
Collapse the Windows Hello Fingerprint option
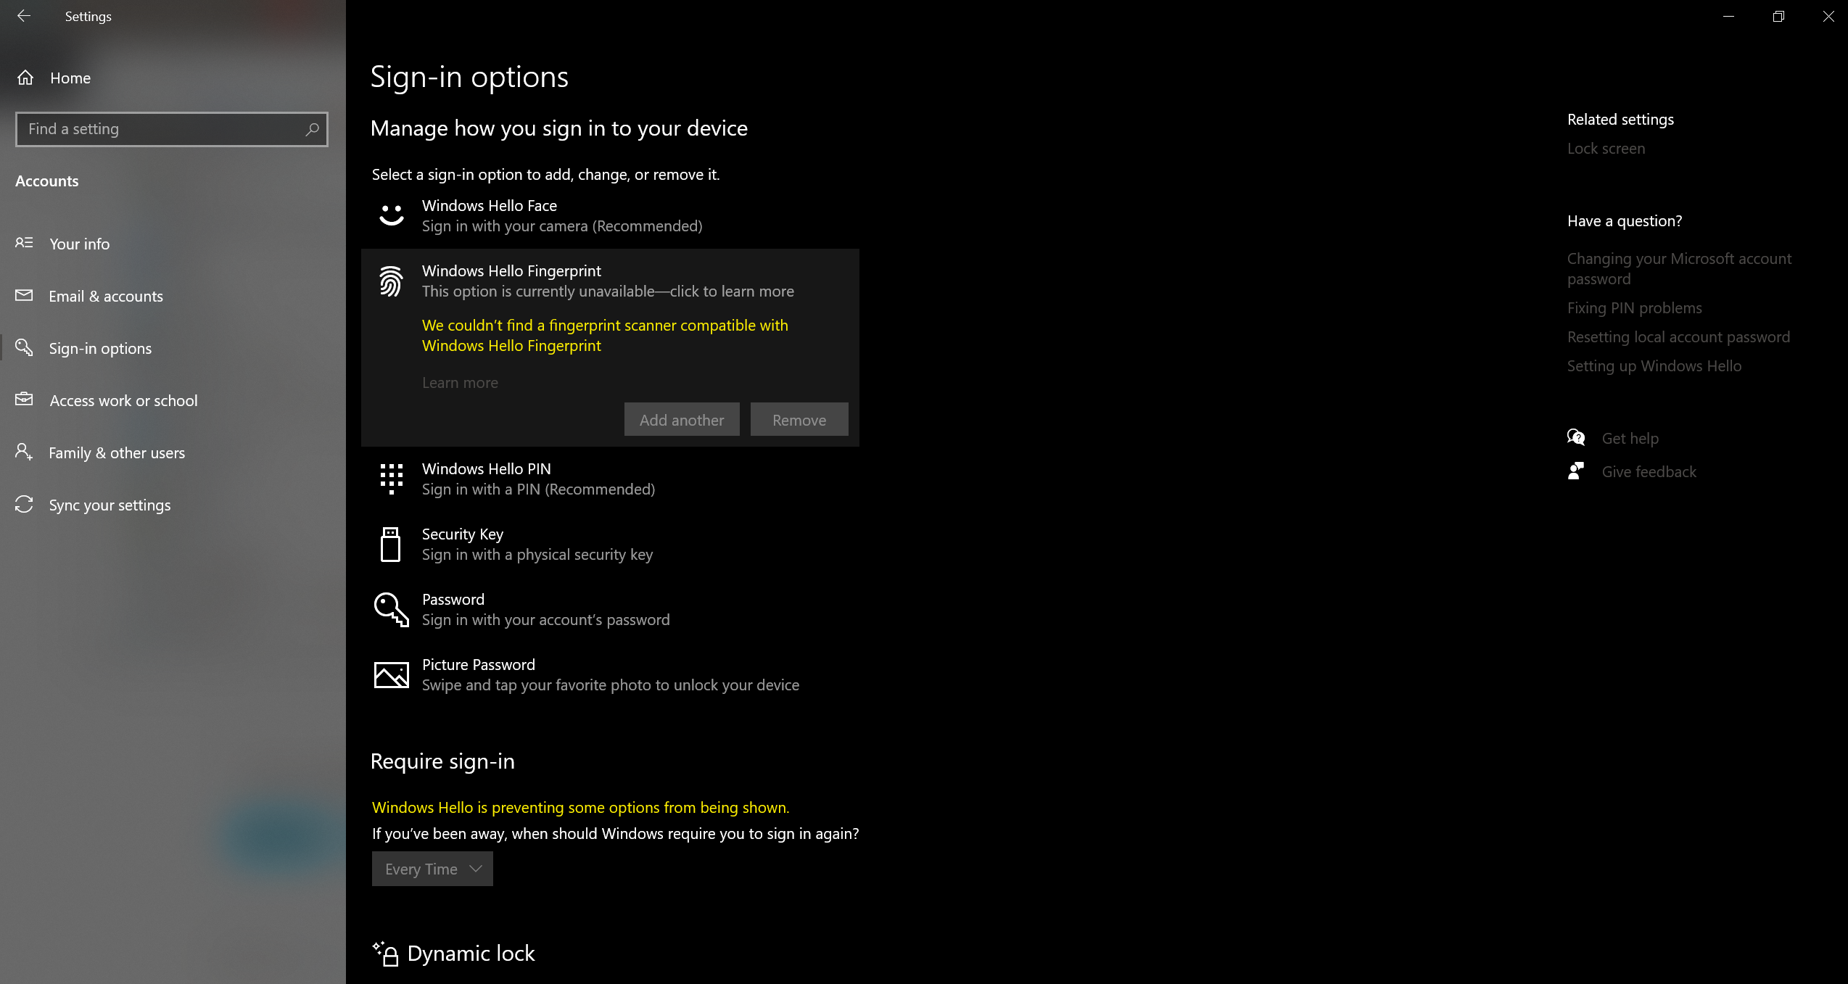click(610, 281)
